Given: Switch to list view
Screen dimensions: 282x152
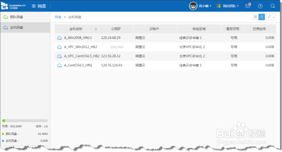Looking at the screenshot, I should (x=262, y=17).
